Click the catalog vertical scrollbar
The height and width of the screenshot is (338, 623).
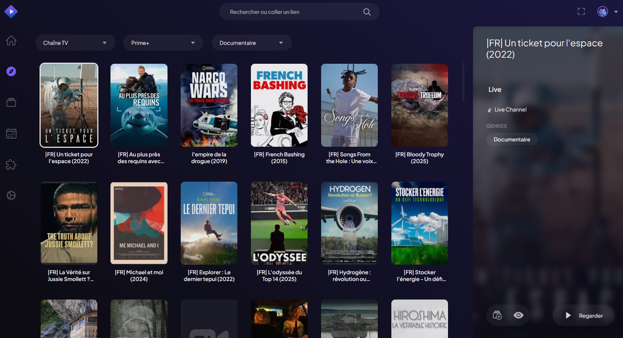(x=463, y=82)
